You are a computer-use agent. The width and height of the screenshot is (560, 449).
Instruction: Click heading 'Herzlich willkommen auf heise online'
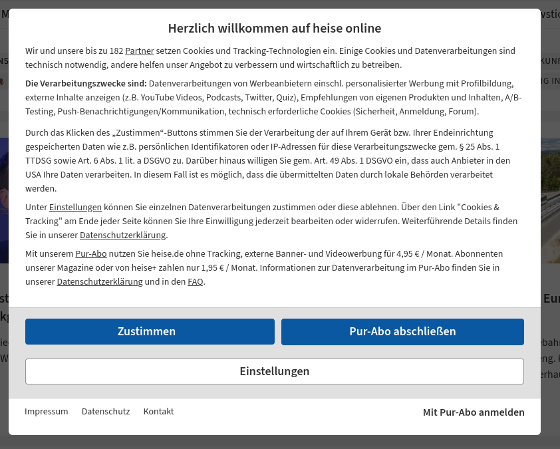(275, 28)
